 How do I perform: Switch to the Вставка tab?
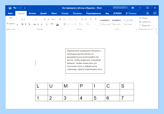pyautogui.click(x=33, y=13)
